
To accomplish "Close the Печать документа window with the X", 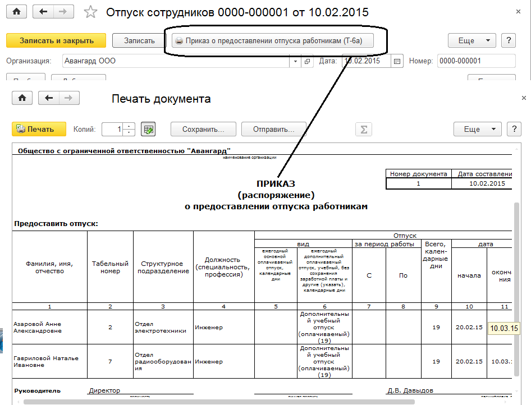I will point(524,98).
